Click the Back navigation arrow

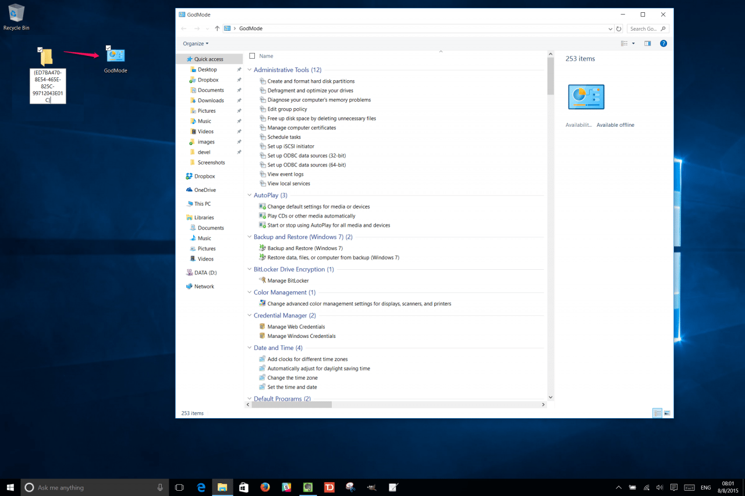pyautogui.click(x=184, y=28)
